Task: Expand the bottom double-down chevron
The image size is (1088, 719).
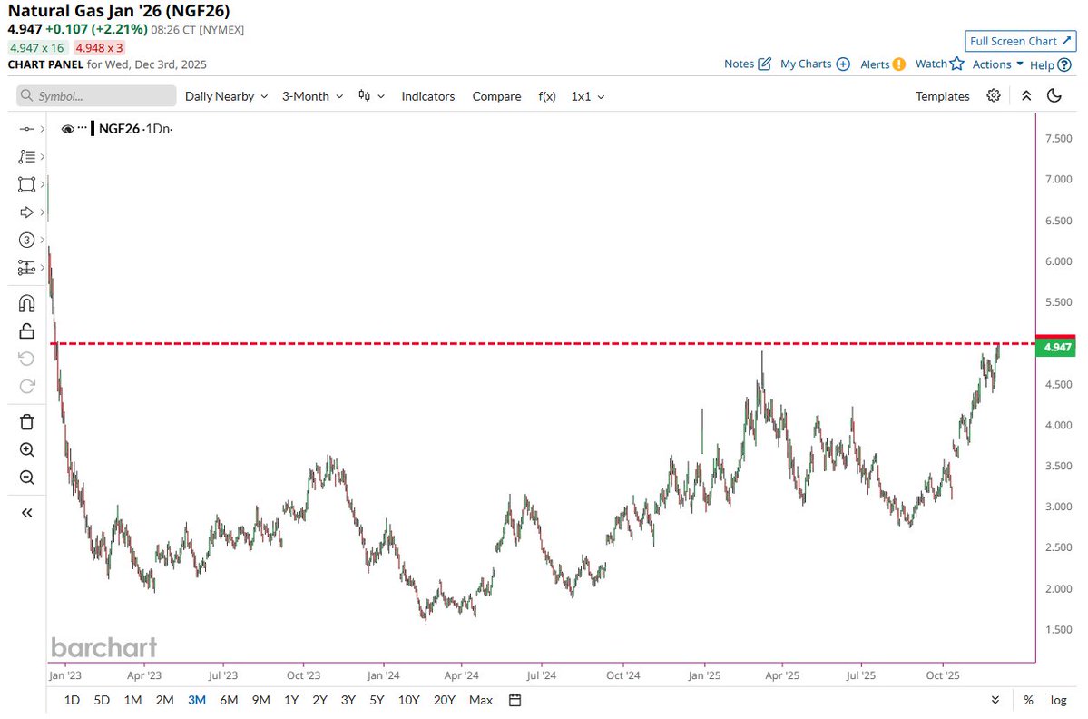Action: point(995,700)
